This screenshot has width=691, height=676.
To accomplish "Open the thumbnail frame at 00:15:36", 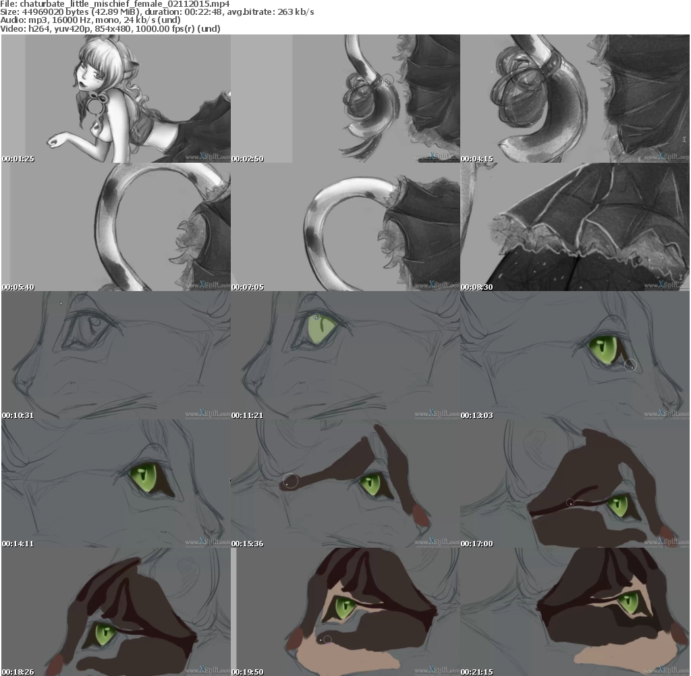I will coord(345,484).
